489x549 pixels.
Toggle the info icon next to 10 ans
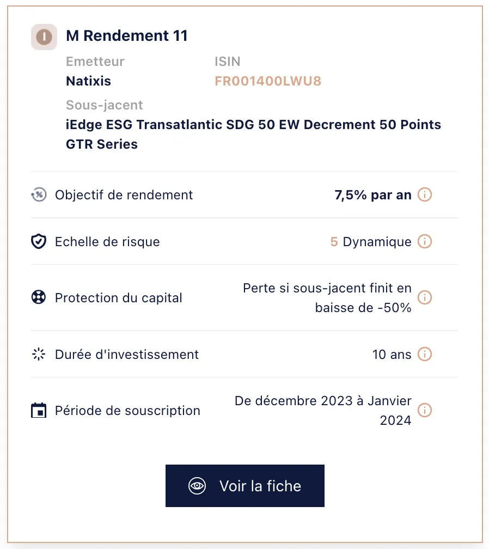424,354
